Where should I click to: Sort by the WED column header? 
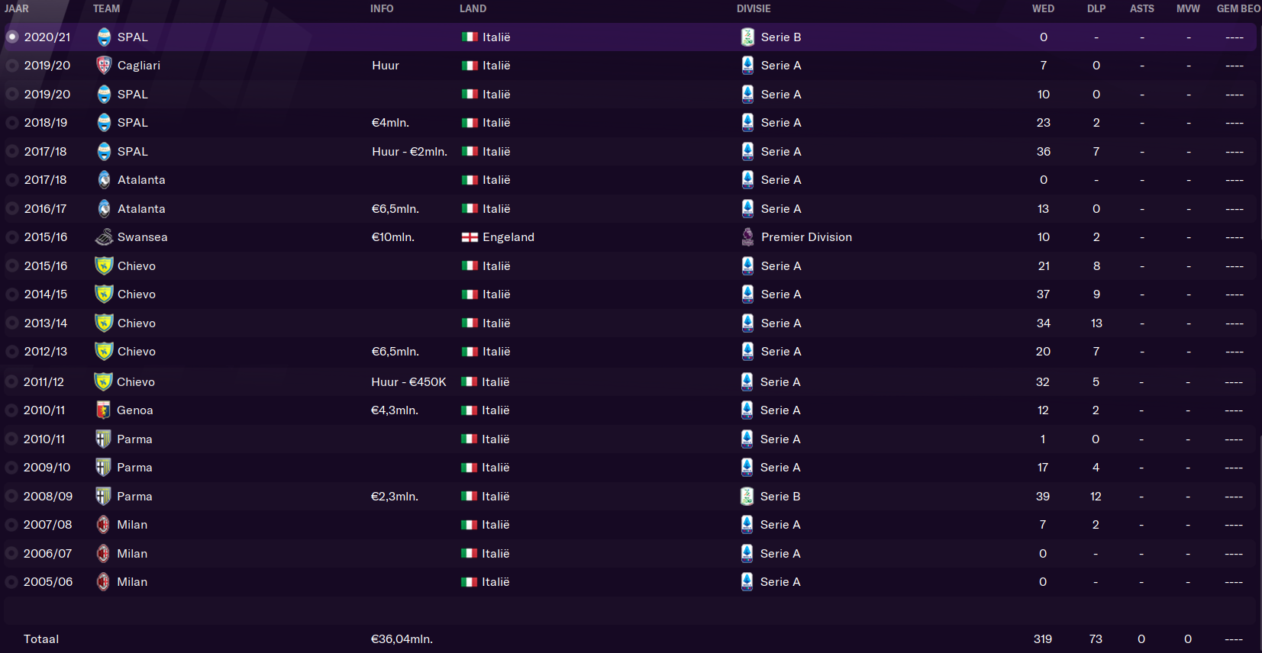[1043, 8]
